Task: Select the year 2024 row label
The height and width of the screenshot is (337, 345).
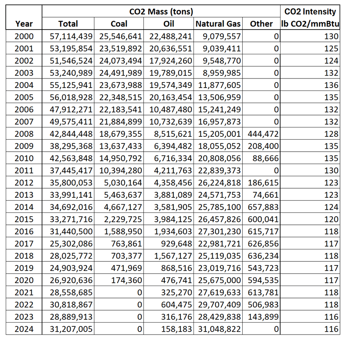Action: tap(23, 329)
